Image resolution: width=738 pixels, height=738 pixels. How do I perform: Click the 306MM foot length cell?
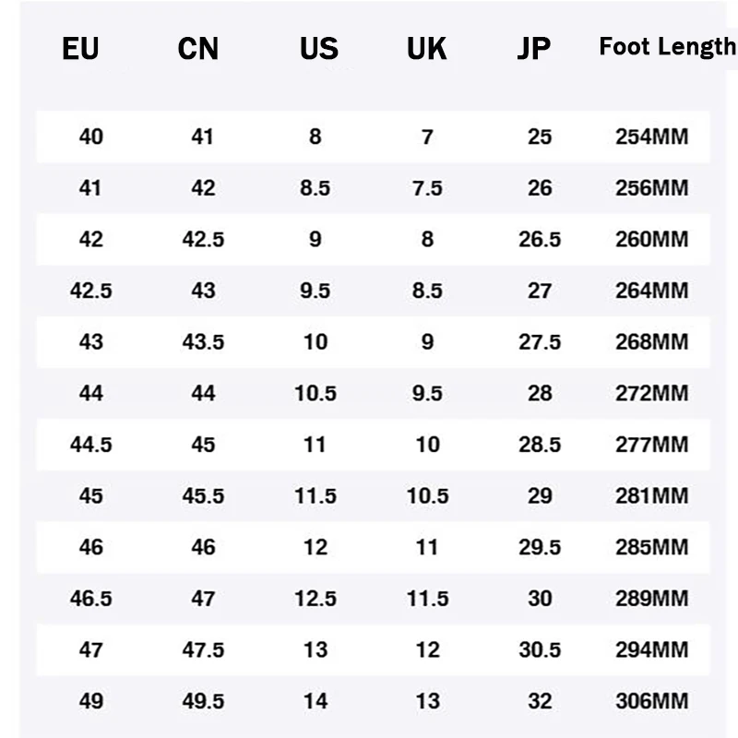click(x=652, y=701)
